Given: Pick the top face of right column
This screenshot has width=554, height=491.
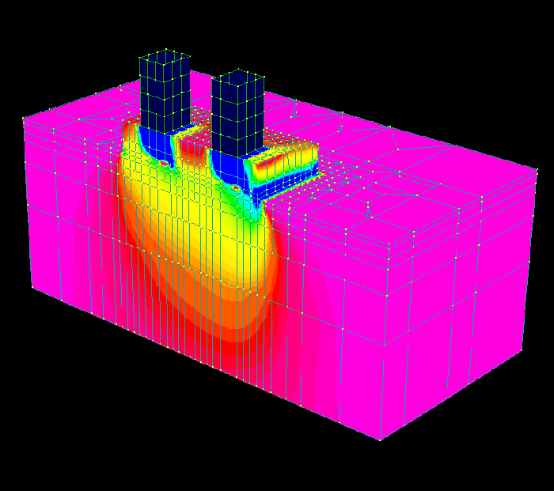Looking at the screenshot, I should tap(238, 76).
